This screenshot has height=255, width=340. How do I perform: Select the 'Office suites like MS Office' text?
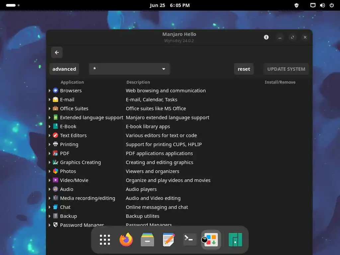tap(156, 109)
